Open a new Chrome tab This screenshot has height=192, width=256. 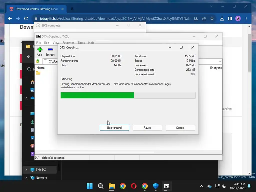tap(72, 9)
